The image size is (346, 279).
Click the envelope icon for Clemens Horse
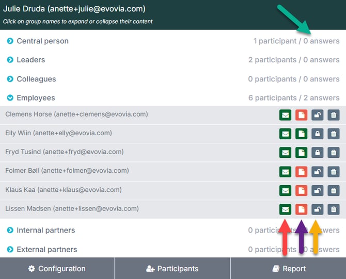point(285,115)
